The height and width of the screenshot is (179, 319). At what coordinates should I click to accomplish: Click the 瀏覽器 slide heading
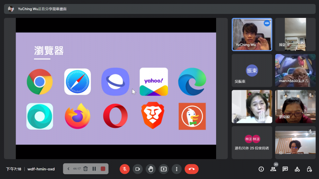point(49,51)
